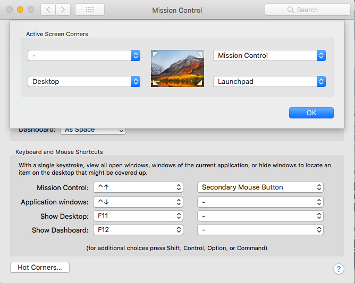
Task: Click the Keyboard and Mouse Shortcuts heading
Action: coord(59,152)
